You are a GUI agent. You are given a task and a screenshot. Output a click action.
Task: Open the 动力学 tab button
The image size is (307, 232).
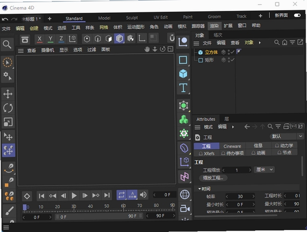tap(284, 145)
